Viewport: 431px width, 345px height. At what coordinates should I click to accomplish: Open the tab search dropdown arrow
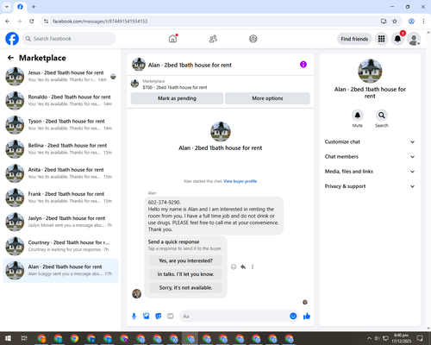point(7,7)
